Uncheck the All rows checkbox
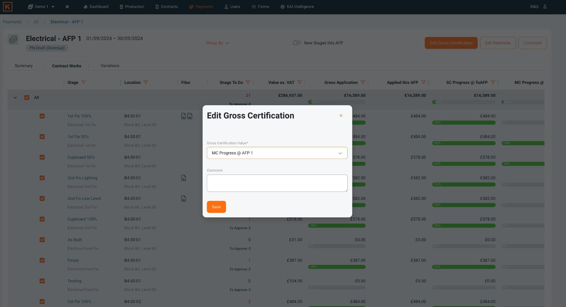 pos(27,98)
